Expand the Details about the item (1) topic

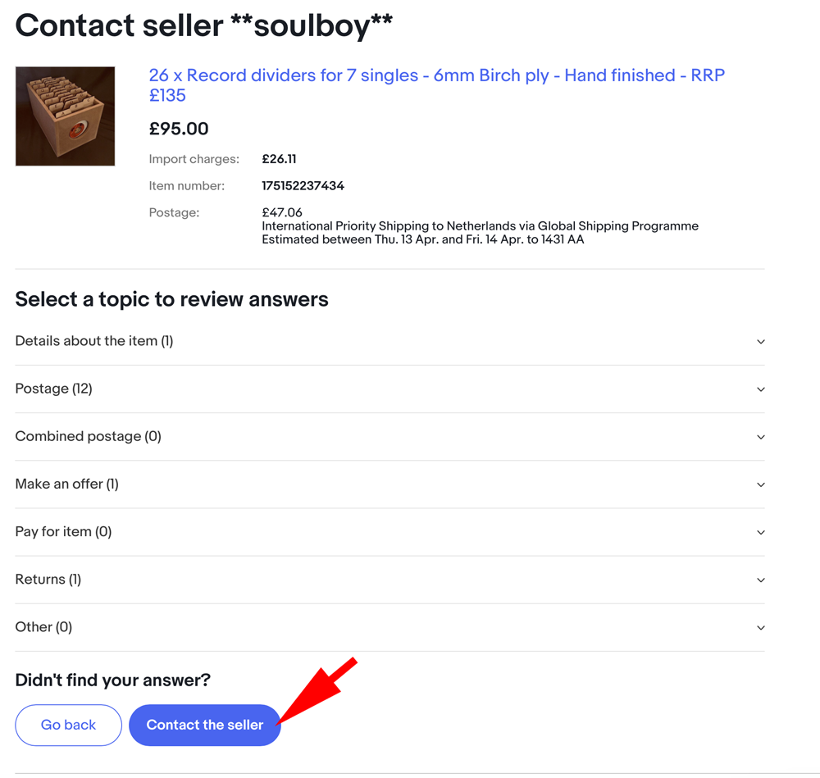(x=94, y=341)
